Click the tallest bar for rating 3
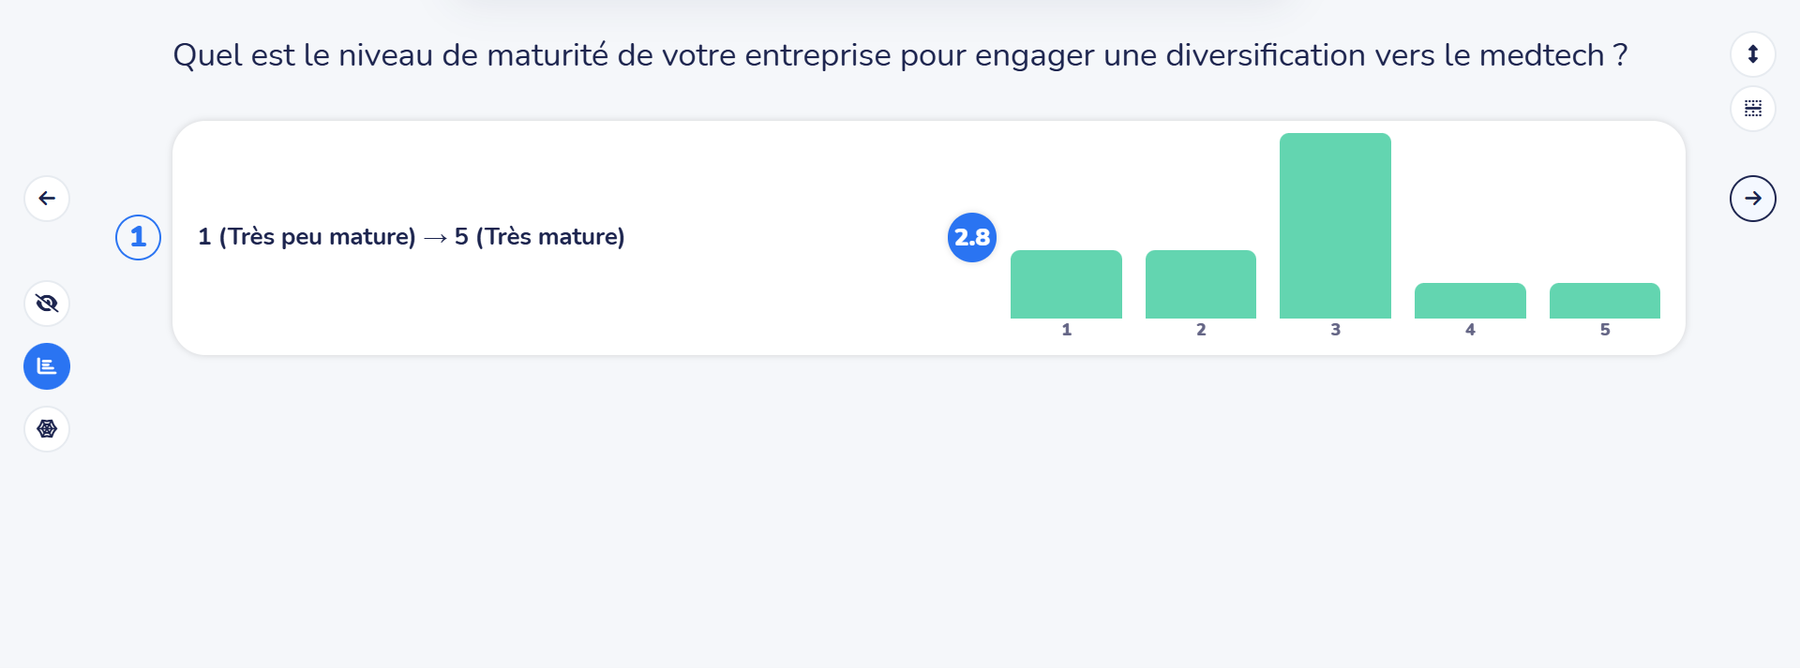 [x=1335, y=227]
